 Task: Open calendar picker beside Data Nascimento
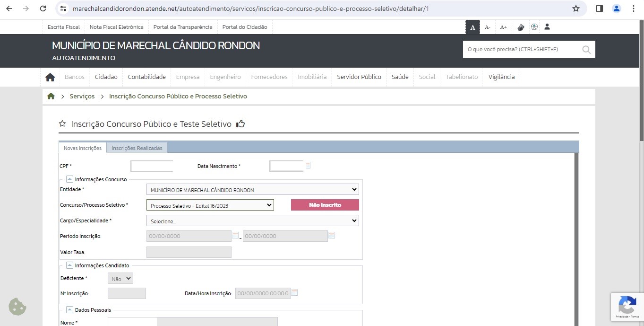click(308, 166)
